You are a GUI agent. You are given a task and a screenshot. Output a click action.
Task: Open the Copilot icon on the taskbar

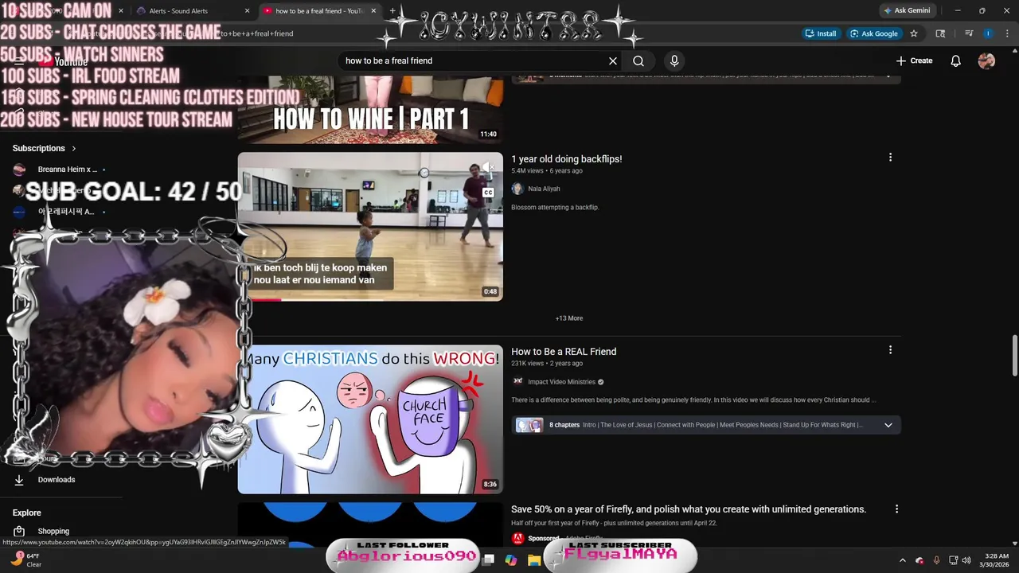point(511,560)
